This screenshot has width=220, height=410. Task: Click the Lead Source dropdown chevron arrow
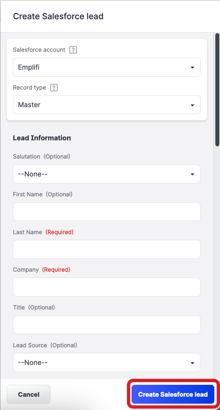click(x=192, y=362)
